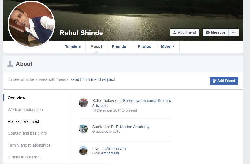Open Work and education section
The height and width of the screenshot is (164, 250).
25,110
